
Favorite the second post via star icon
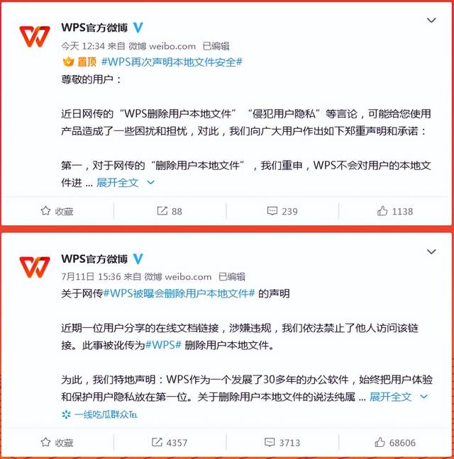[45, 442]
